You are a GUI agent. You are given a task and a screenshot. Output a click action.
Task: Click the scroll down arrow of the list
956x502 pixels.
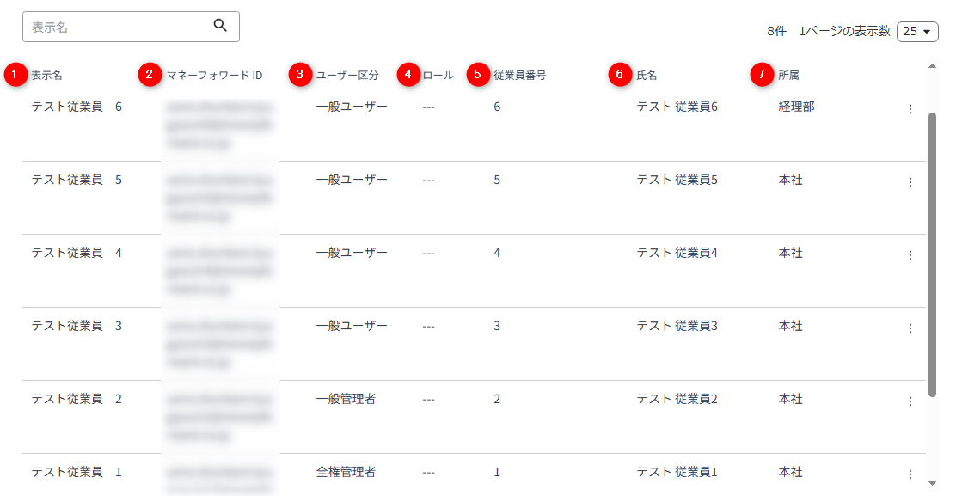click(932, 483)
